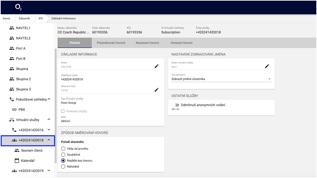
Task: Collapse the Pobočkové ústředny section
Action: 49,99
